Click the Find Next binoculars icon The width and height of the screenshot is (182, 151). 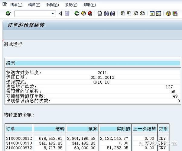(x=113, y=14)
